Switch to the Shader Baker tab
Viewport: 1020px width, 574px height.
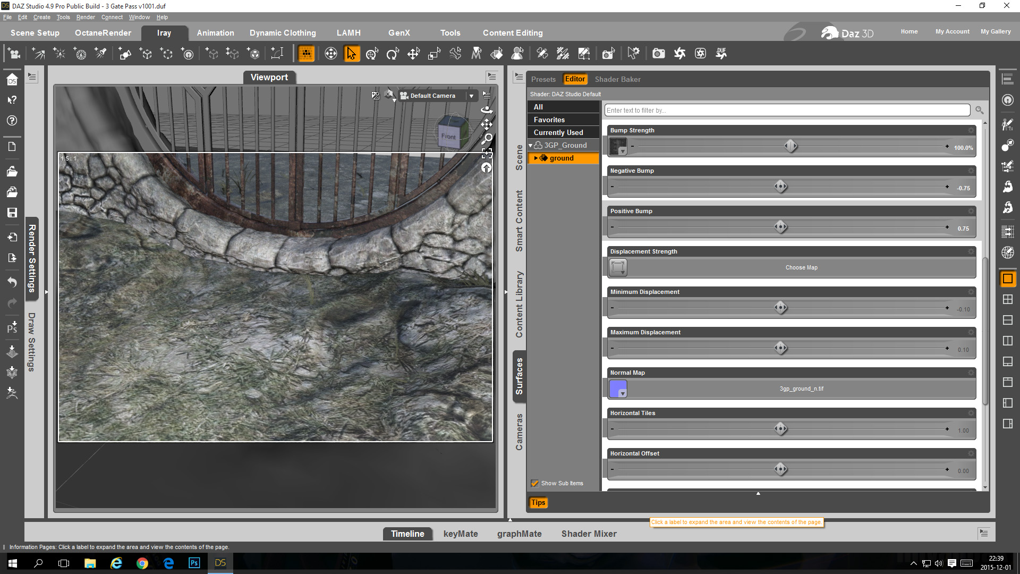coord(617,79)
